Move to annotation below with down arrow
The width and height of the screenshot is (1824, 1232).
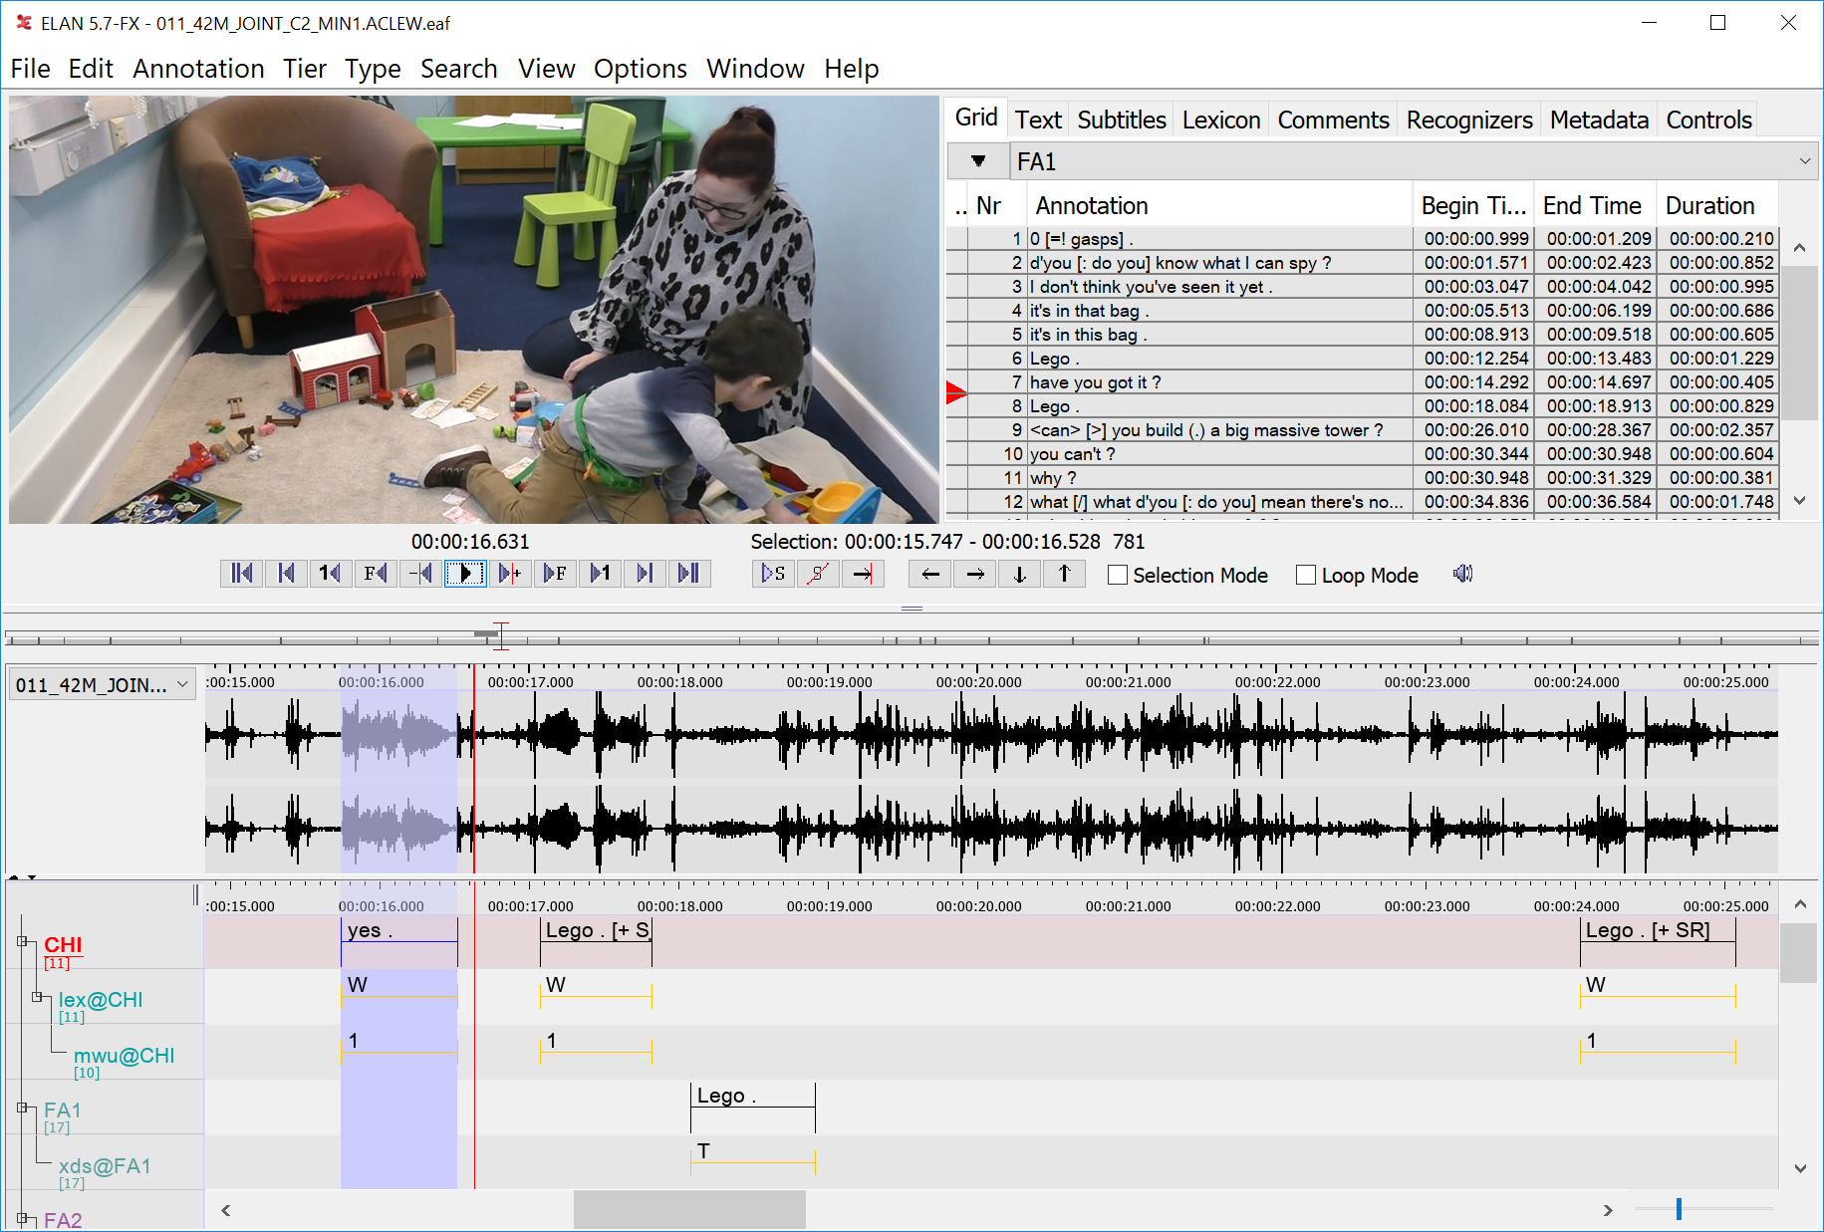click(x=1019, y=574)
